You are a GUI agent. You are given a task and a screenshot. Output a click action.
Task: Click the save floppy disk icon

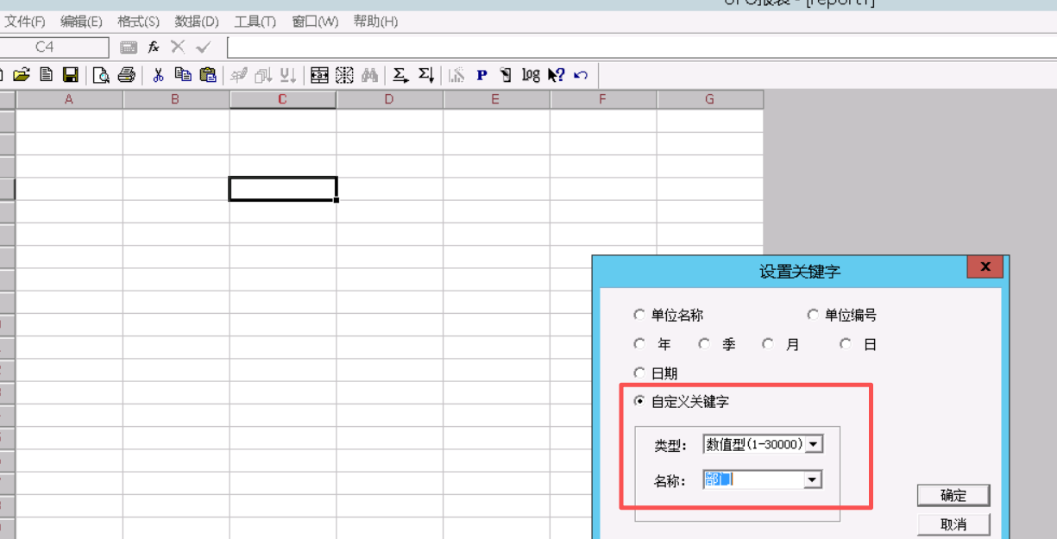(71, 75)
